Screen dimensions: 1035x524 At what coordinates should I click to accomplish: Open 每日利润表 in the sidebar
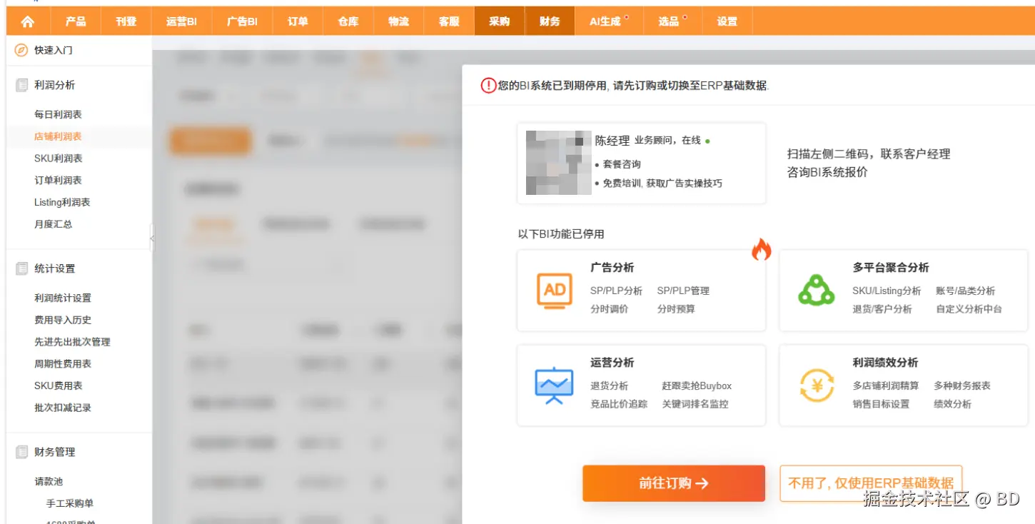[x=58, y=114]
